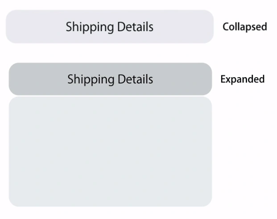
Task: Tap the word 'Shipping' in expanded header
Action: pyautogui.click(x=91, y=79)
